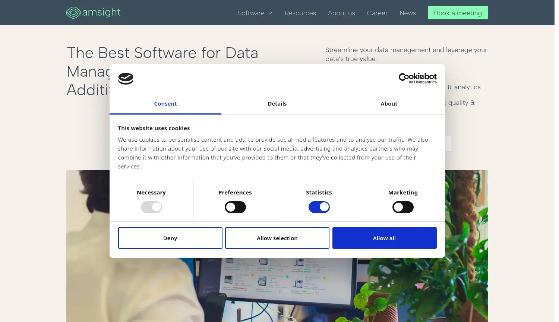
Task: Disable the Statistics cookies toggle
Action: pyautogui.click(x=319, y=207)
